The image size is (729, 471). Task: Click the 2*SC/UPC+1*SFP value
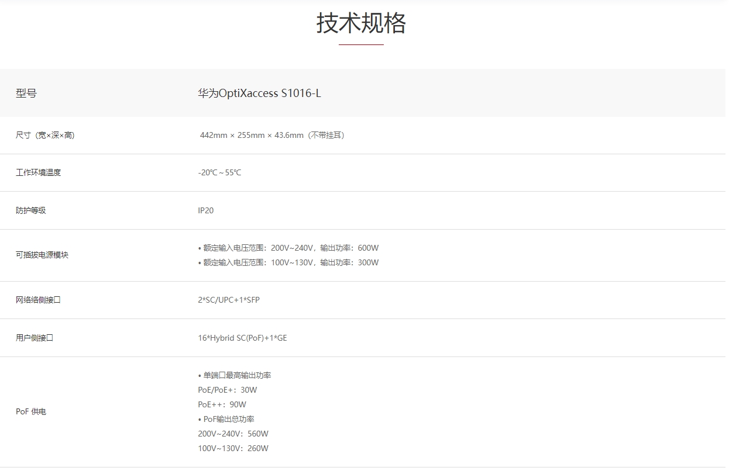pos(229,300)
